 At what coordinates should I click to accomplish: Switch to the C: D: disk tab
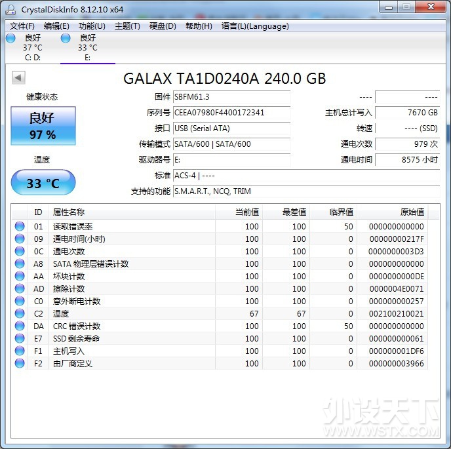point(33,48)
